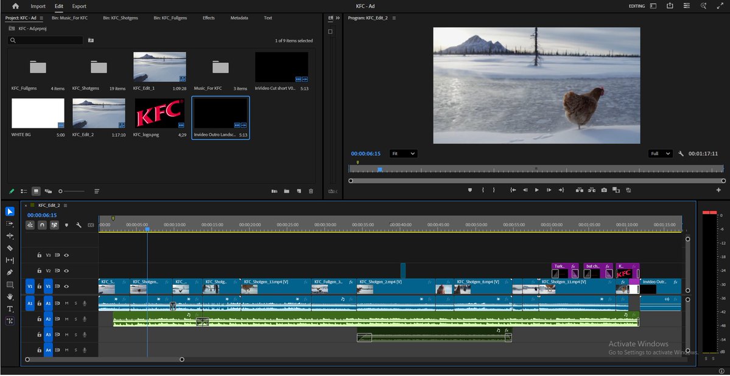Viewport: 730px width, 376px height.
Task: Open the Quick Export share icon
Action: (x=670, y=6)
